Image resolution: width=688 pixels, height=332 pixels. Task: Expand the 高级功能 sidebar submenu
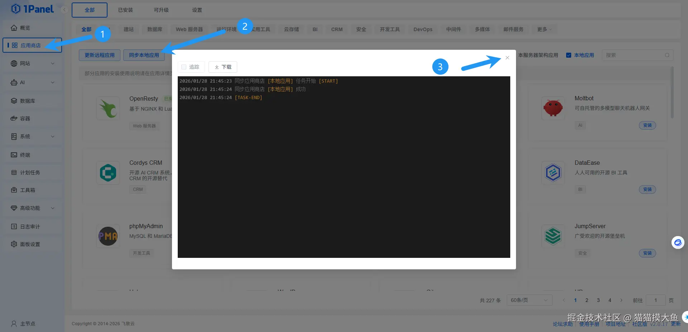tap(53, 208)
